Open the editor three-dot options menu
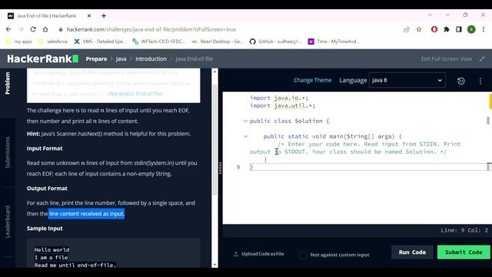The height and width of the screenshot is (277, 492). (480, 81)
